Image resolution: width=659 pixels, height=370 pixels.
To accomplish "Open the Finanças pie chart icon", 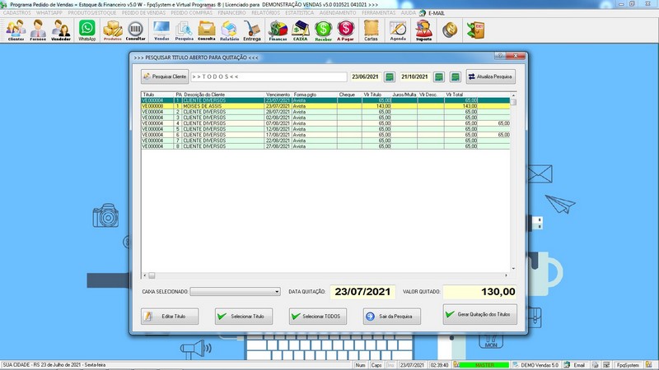I will (x=278, y=30).
